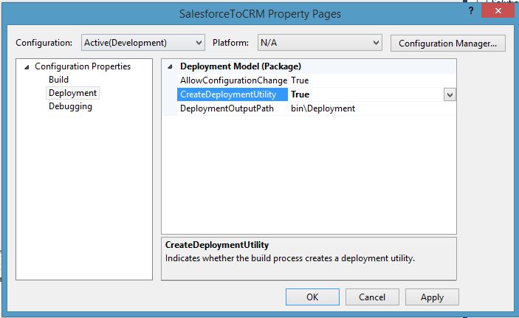Expand the CreateDeploymentUtility value dropdown arrow

449,94
